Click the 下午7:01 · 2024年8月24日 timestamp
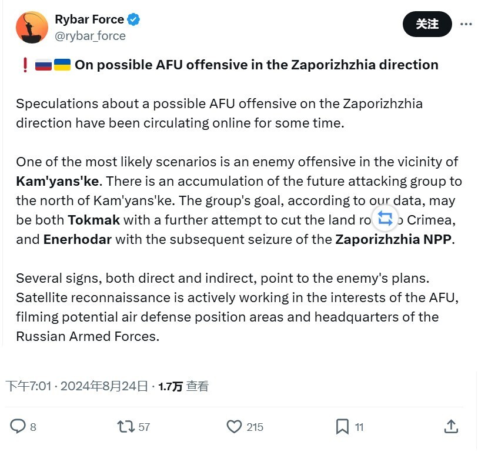This screenshot has height=472, width=478. tap(76, 386)
